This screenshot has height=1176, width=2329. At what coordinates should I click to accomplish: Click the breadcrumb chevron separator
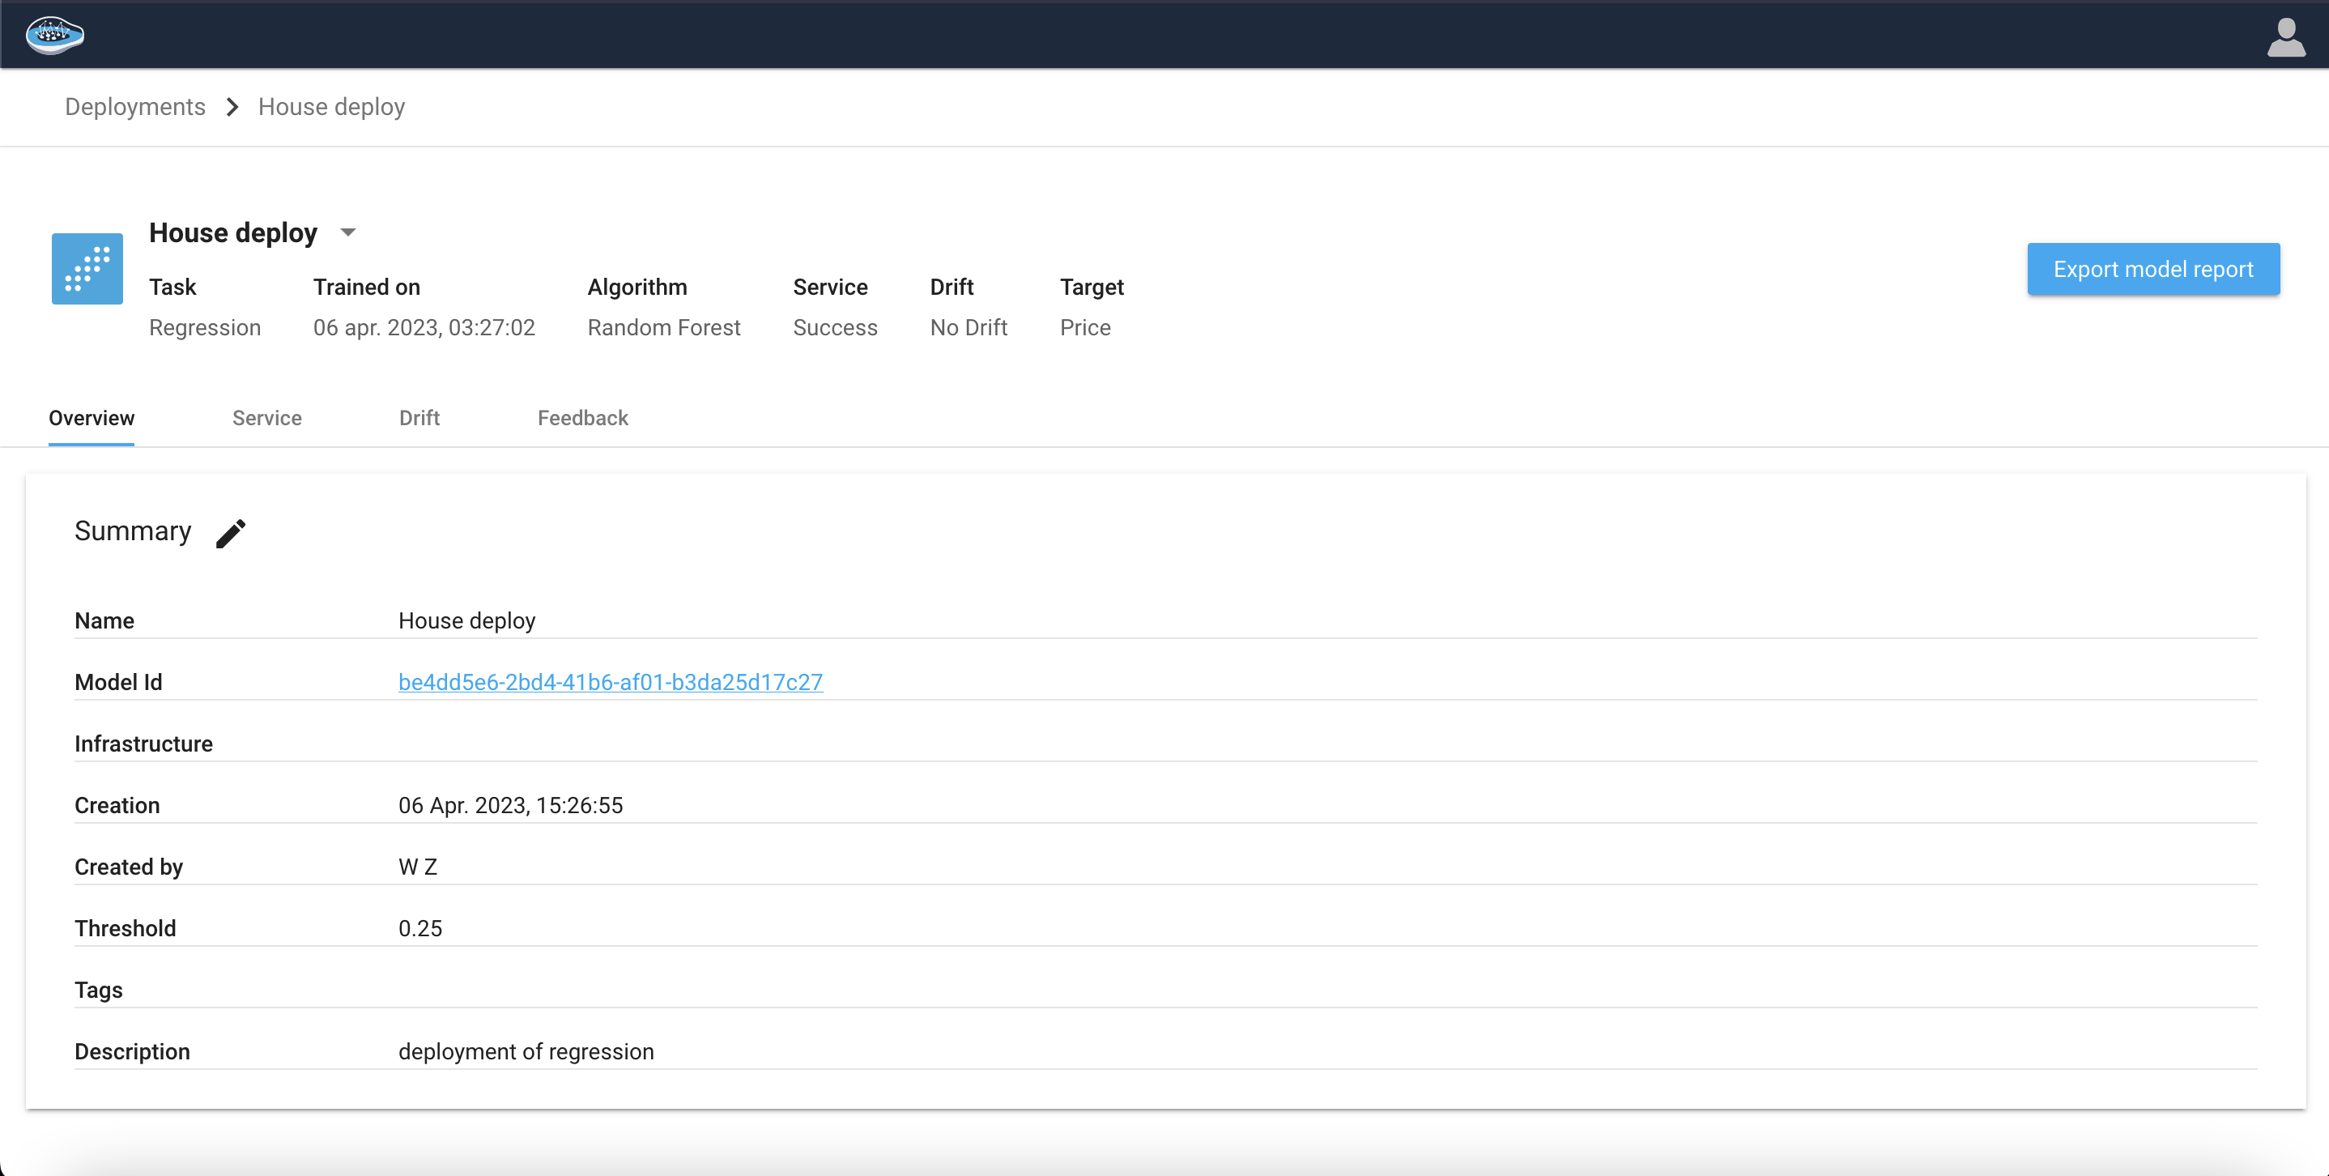tap(232, 107)
